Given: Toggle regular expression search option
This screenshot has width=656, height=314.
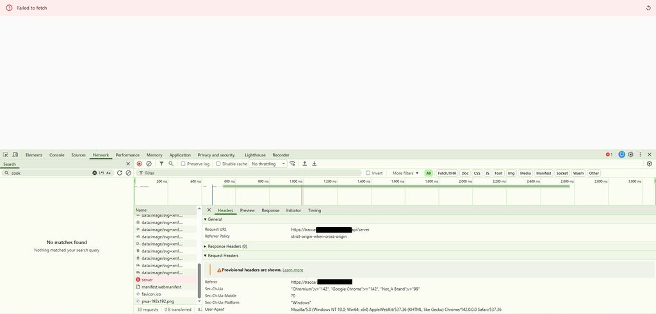Looking at the screenshot, I should [101, 173].
